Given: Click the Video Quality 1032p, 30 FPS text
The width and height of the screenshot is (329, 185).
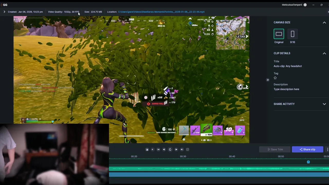Looking at the screenshot, I should click(x=63, y=12).
